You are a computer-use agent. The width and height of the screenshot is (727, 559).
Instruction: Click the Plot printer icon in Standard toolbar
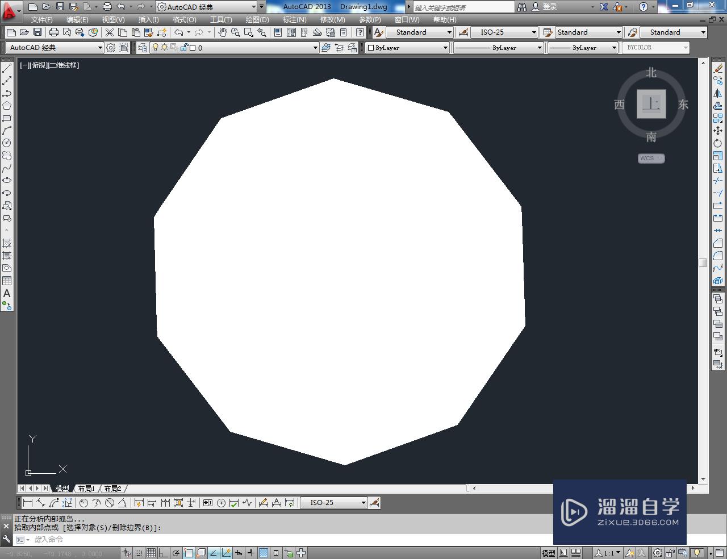[54, 32]
